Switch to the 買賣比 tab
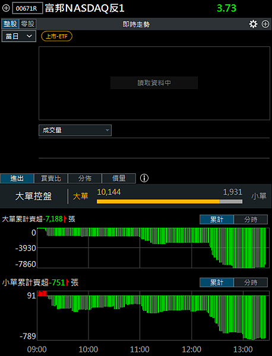Screen dimensions: 272x356 51,178
